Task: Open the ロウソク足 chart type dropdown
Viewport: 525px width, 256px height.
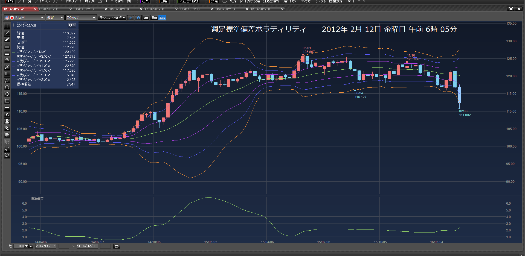Action: (81, 18)
